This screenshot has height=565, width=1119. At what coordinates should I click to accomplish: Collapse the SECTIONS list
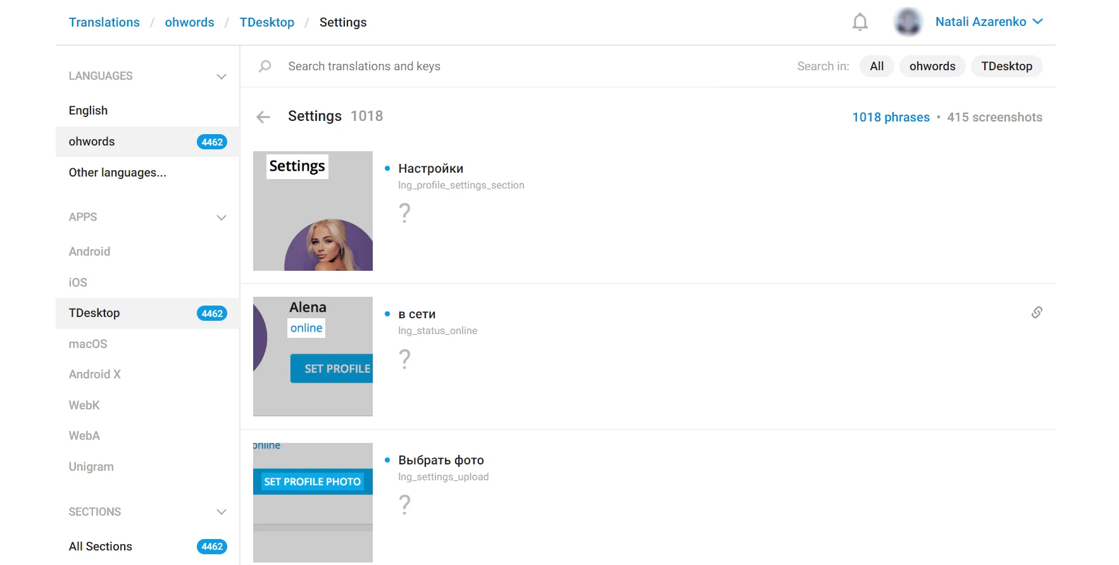tap(222, 512)
